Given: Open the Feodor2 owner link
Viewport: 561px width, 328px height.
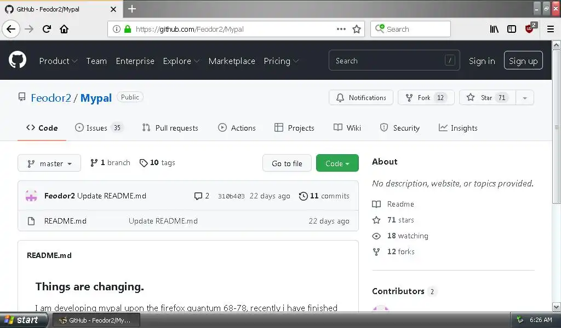Looking at the screenshot, I should click(51, 98).
